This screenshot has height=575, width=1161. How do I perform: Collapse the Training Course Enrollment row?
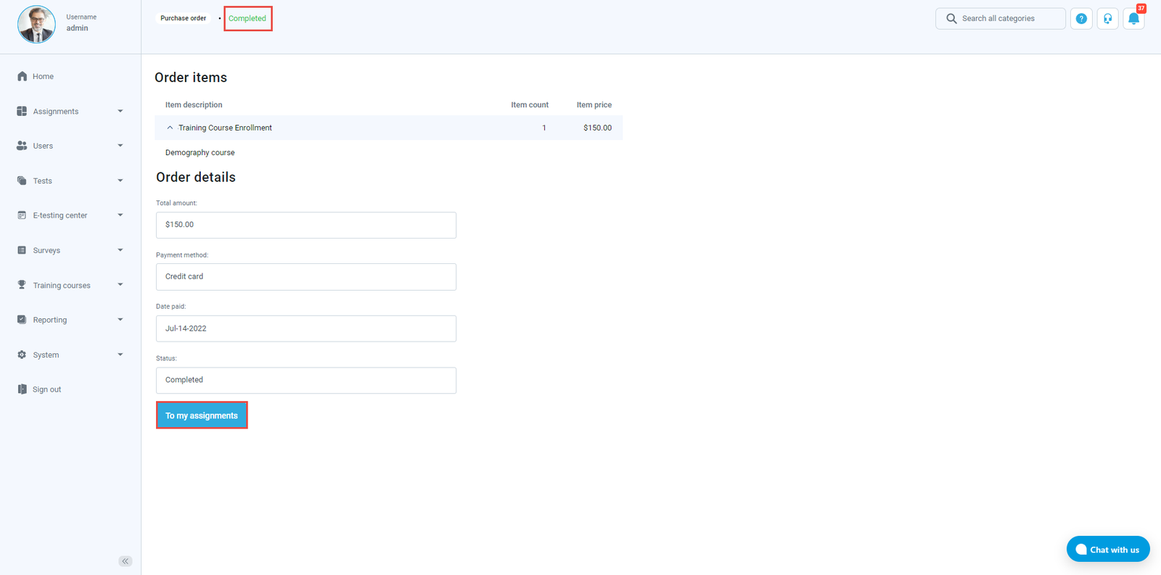[x=170, y=128]
